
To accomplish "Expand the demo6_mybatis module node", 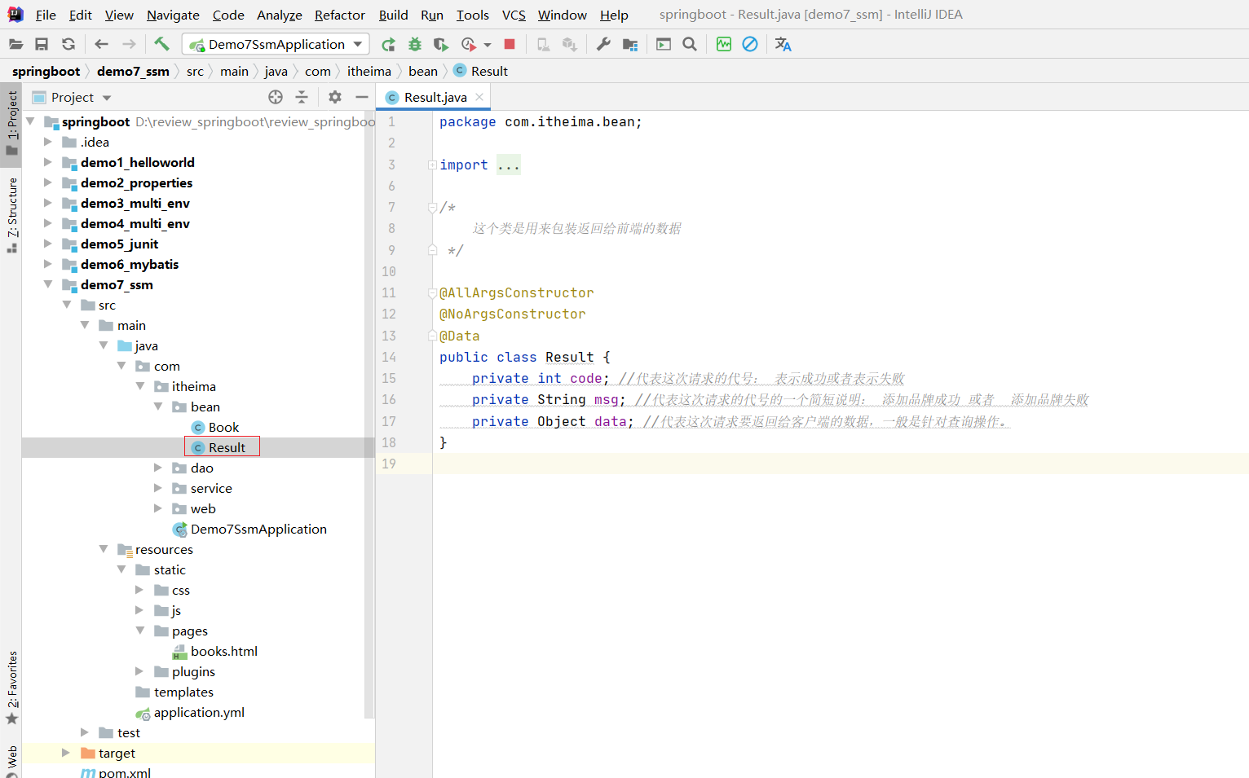I will click(x=48, y=264).
